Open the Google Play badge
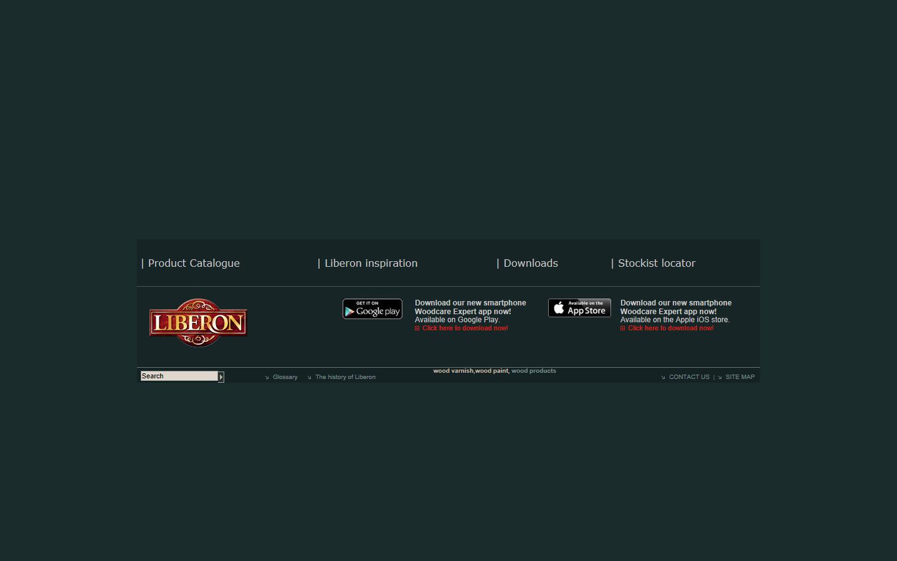 click(372, 309)
